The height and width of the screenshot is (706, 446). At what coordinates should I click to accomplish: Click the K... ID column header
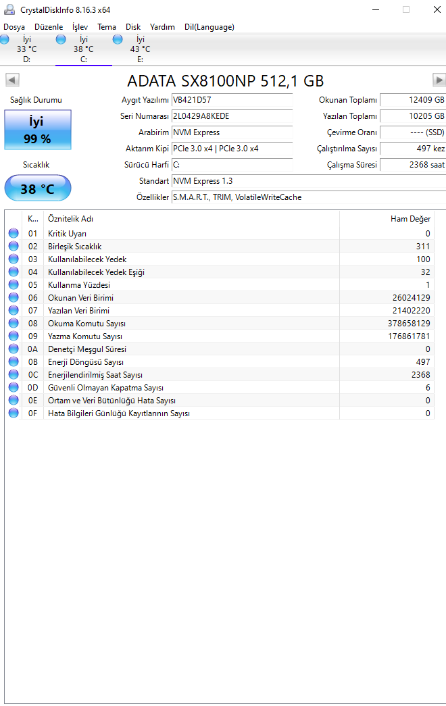[x=33, y=219]
